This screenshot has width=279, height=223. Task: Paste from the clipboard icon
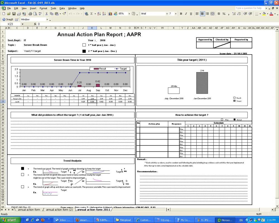coord(57,14)
